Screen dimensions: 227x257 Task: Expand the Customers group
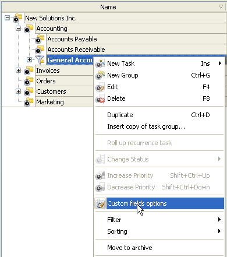[18, 91]
